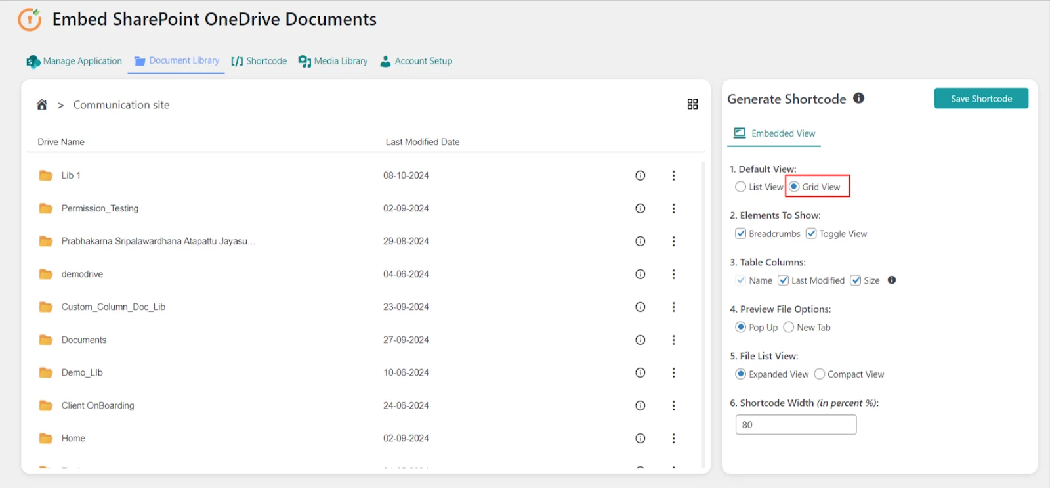Image resolution: width=1050 pixels, height=488 pixels.
Task: Open Client OnBoarding folder
Action: pos(98,405)
